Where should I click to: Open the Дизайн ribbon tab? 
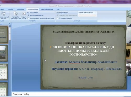[x=10, y=9]
